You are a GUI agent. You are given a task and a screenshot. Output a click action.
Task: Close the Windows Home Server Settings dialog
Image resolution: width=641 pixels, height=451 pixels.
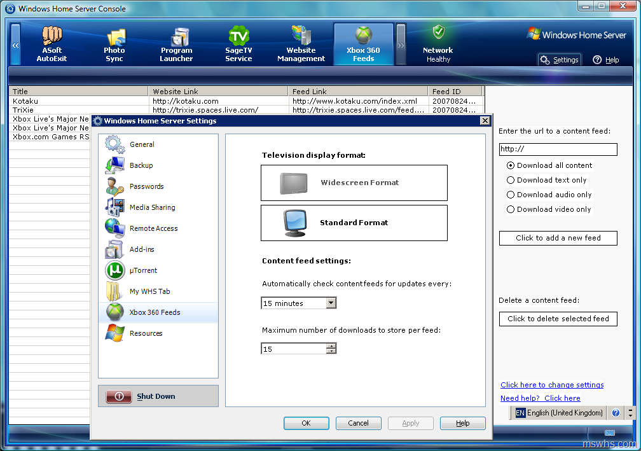click(x=485, y=121)
